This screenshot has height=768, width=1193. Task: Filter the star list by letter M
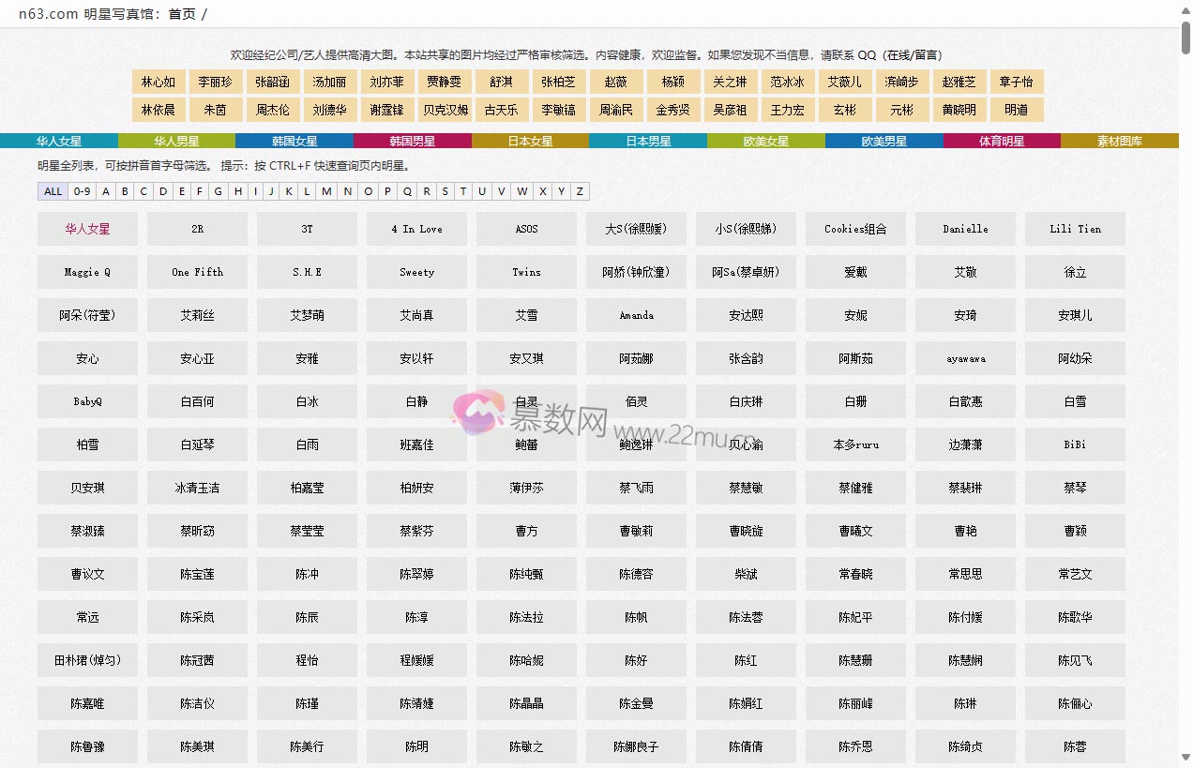(326, 191)
